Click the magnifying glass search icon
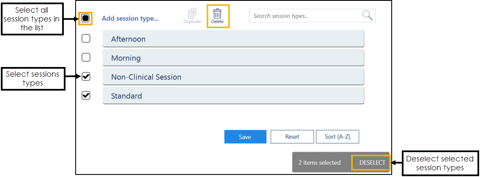This screenshot has height=177, width=480. click(x=368, y=16)
